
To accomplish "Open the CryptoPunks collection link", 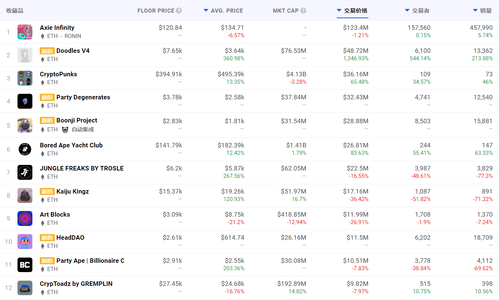I will coord(58,74).
